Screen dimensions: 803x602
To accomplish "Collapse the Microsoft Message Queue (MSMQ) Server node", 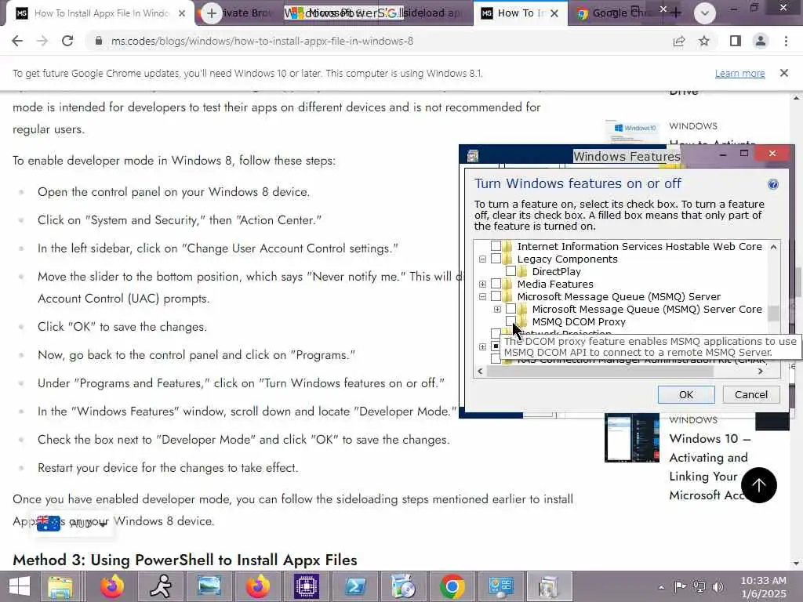I will pyautogui.click(x=482, y=296).
